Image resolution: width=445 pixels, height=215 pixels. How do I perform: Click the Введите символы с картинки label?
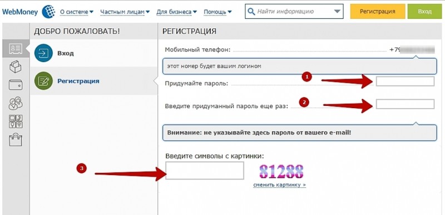pos(215,156)
